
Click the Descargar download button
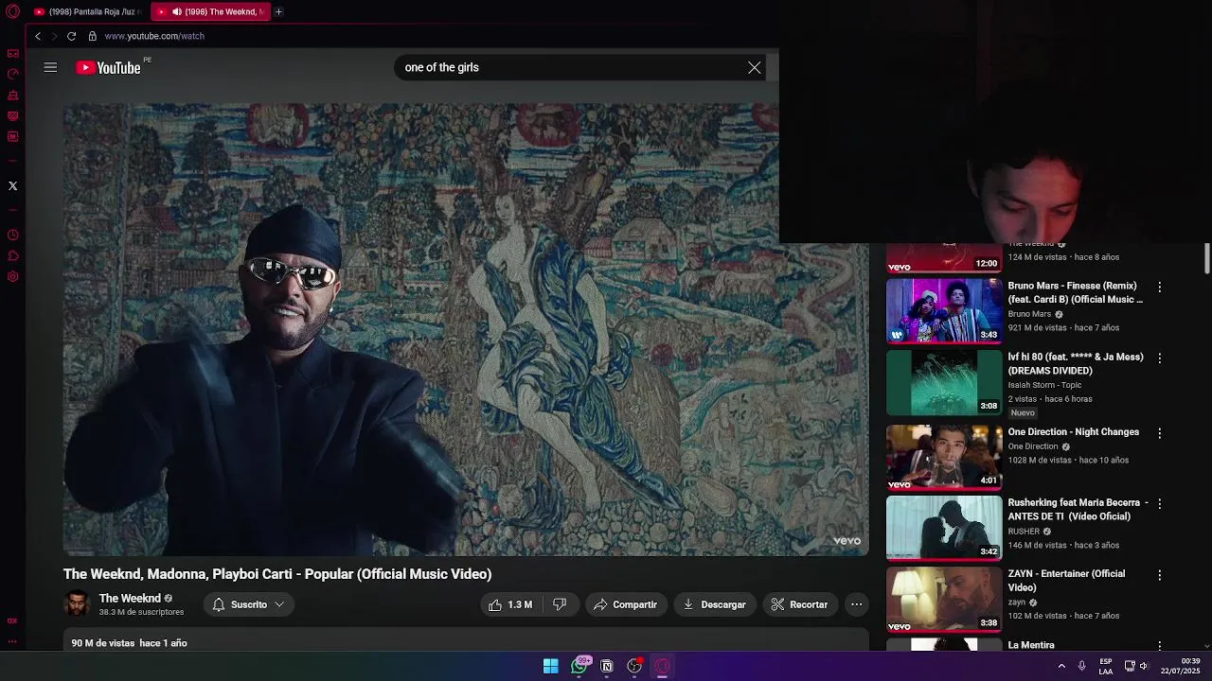(x=715, y=604)
